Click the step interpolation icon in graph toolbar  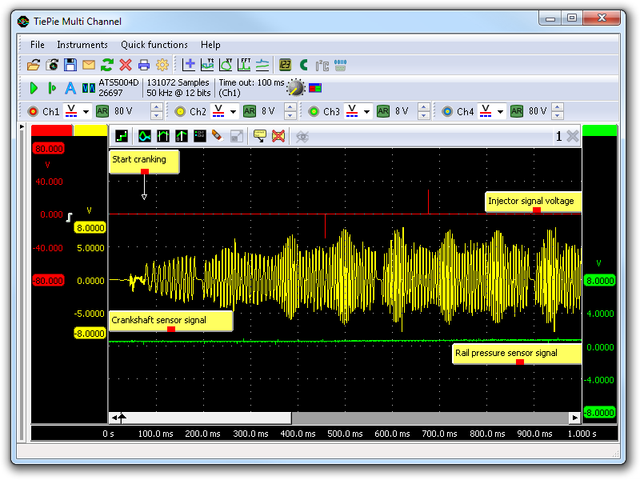coord(122,136)
